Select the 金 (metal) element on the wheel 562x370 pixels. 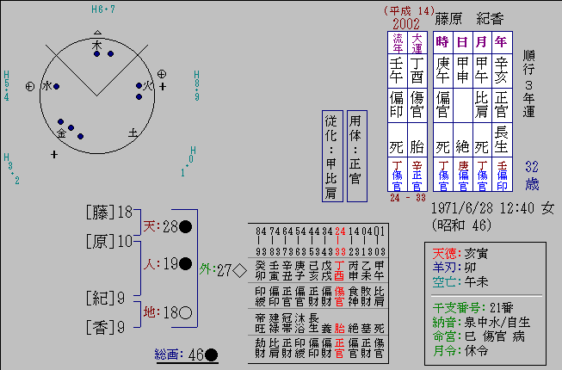(62, 133)
